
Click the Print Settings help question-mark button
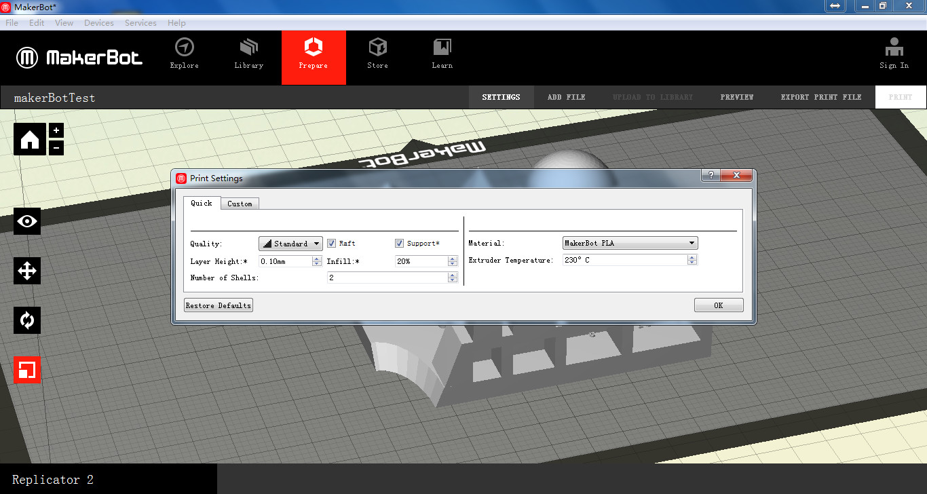pyautogui.click(x=710, y=176)
